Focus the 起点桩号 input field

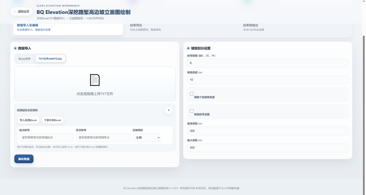tap(46, 138)
